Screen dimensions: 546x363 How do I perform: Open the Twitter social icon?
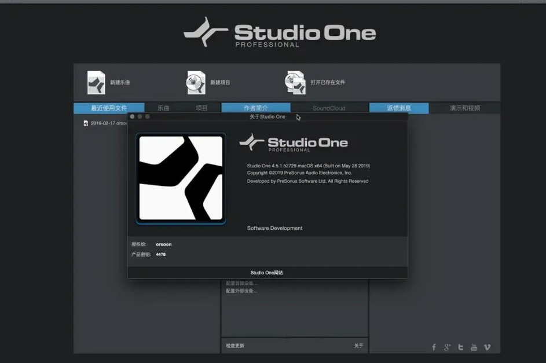[461, 347]
